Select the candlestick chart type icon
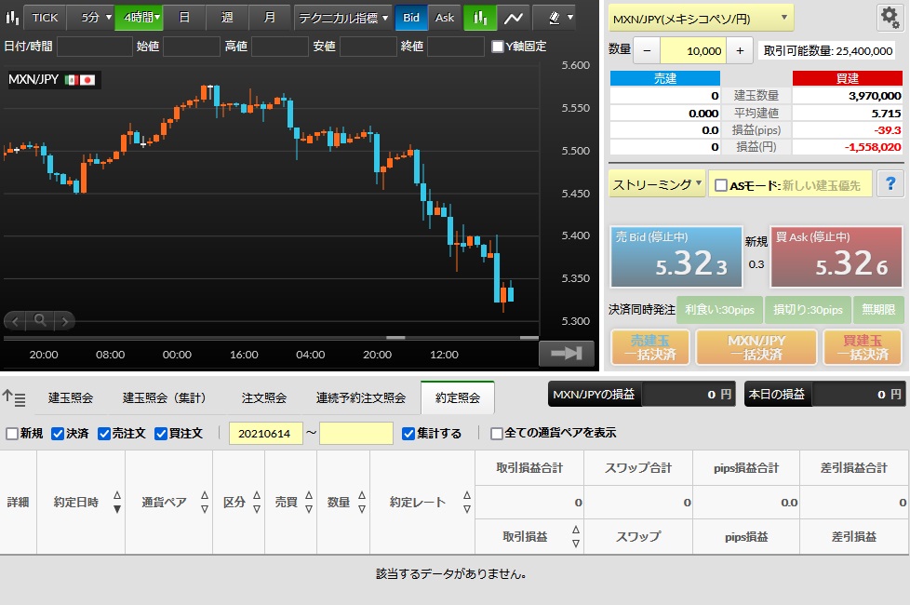The image size is (910, 605). click(x=480, y=18)
